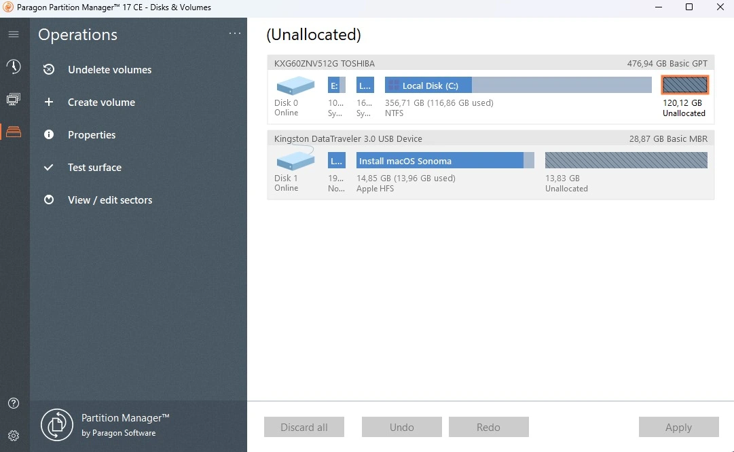
Task: Click the Undo button
Action: (x=402, y=427)
